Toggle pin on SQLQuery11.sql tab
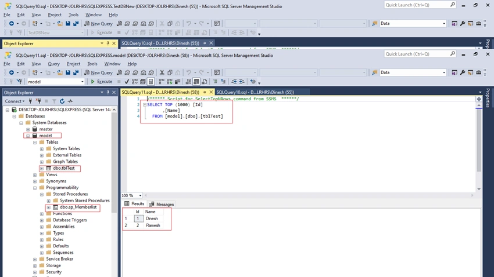 pyautogui.click(x=205, y=92)
